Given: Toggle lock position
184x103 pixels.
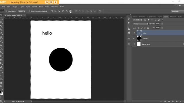Looking at the screenshot, I should point(145,28).
